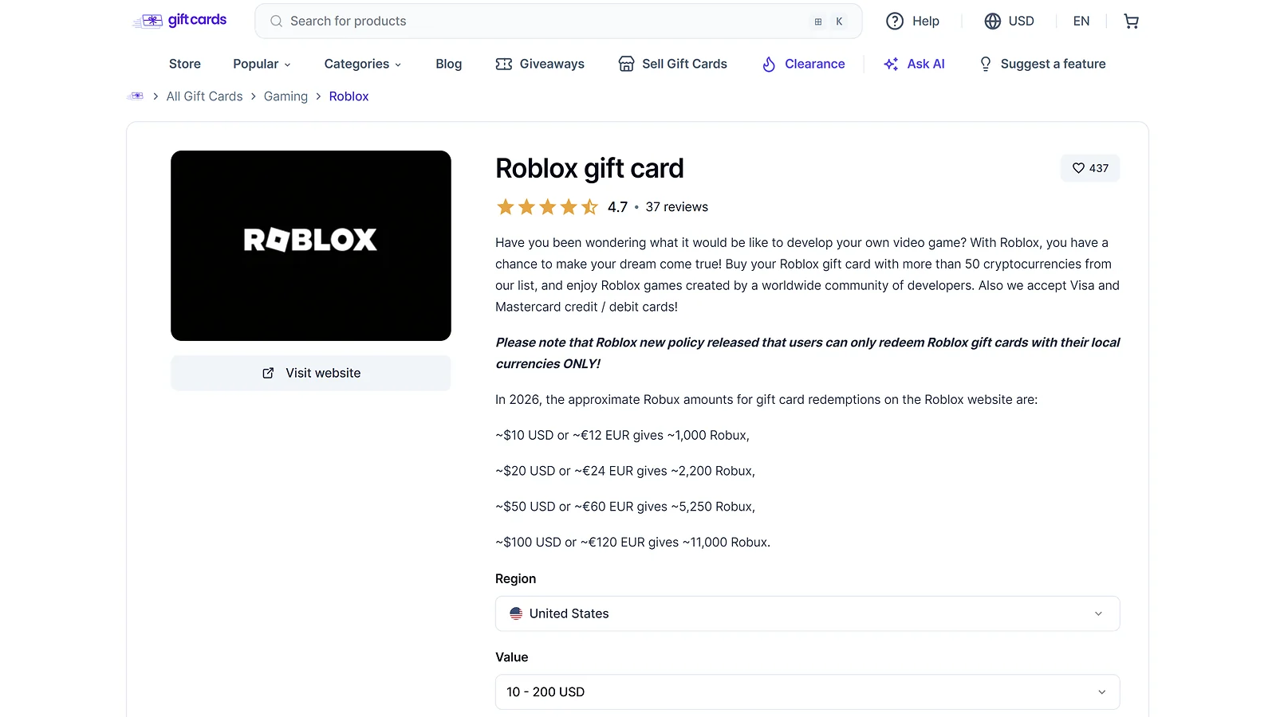
Task: Click the breadcrumb home icon
Action: coord(136,96)
